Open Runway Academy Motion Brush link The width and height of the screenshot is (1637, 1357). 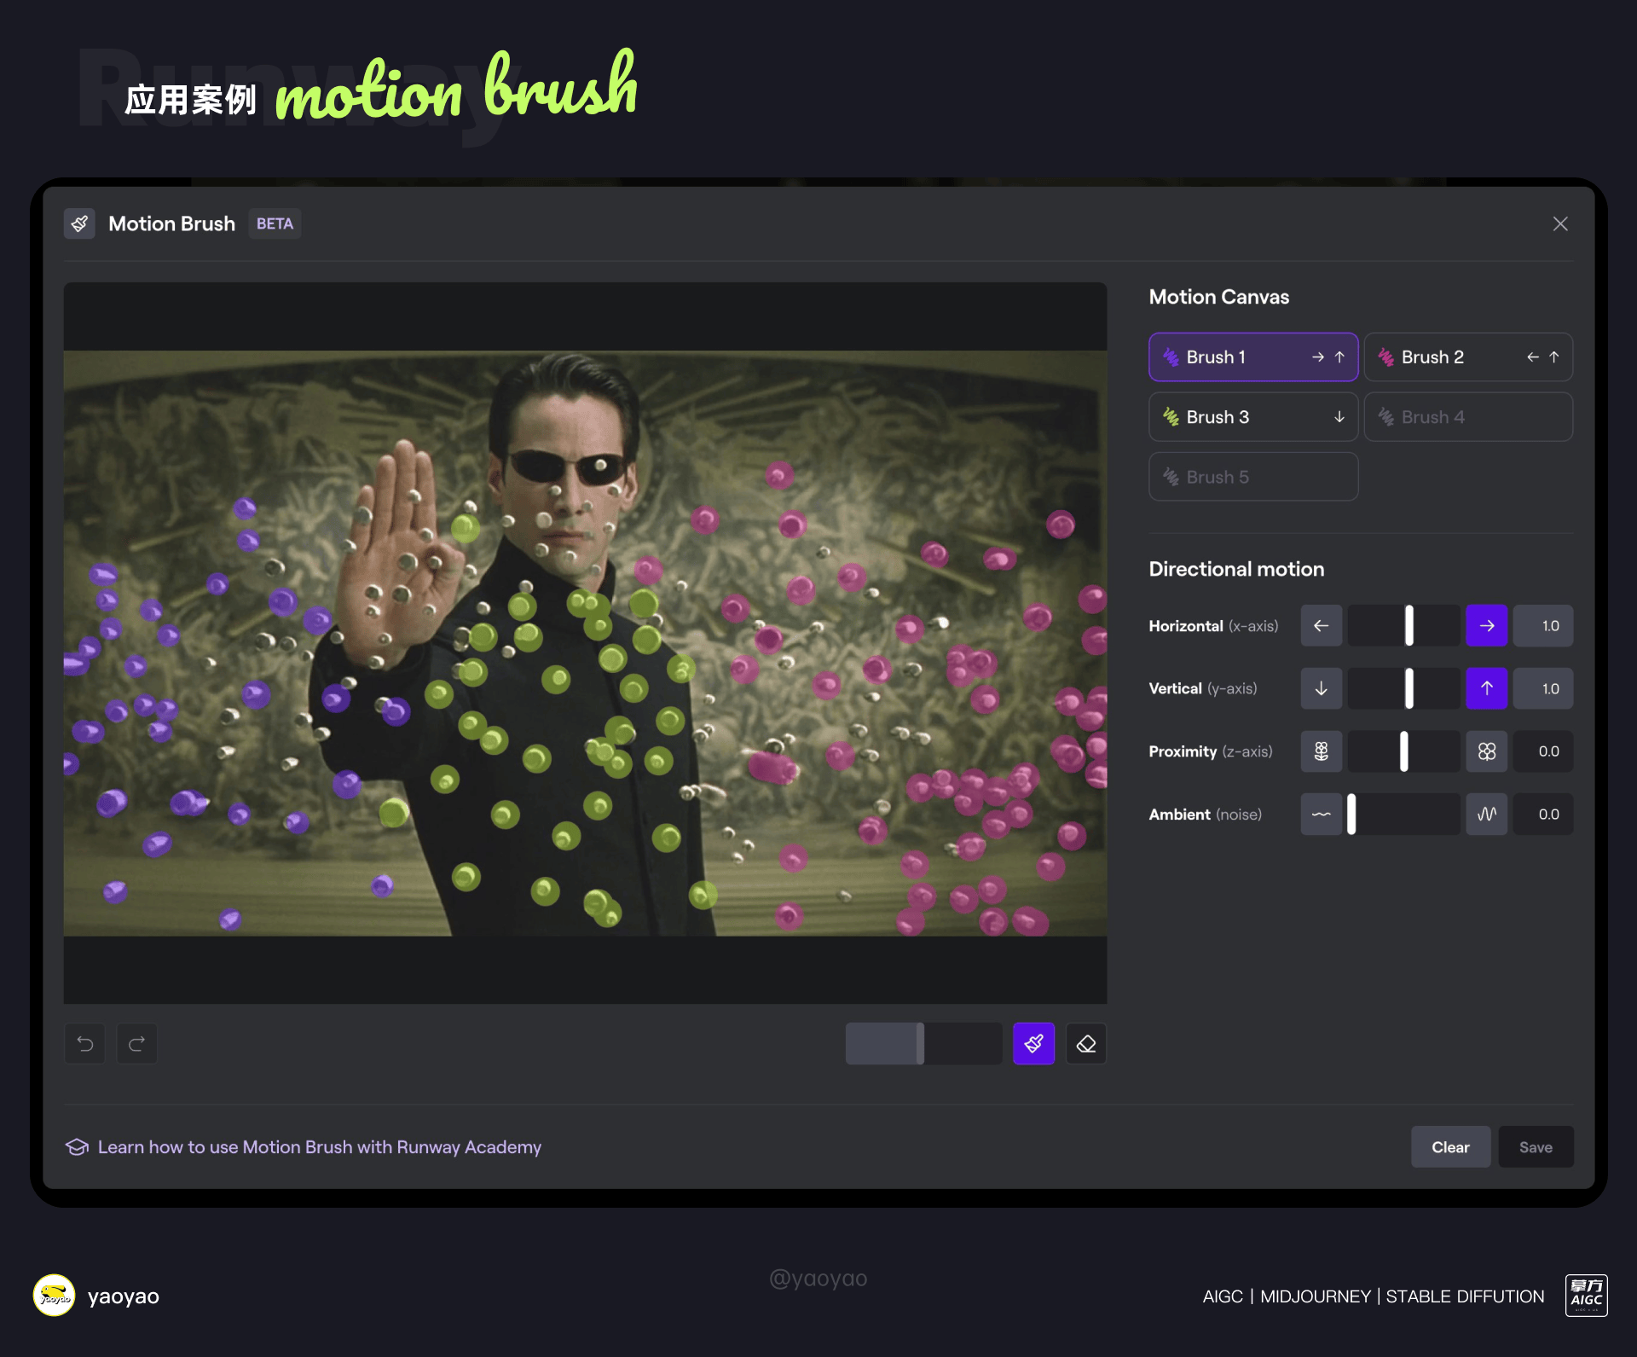click(x=319, y=1147)
